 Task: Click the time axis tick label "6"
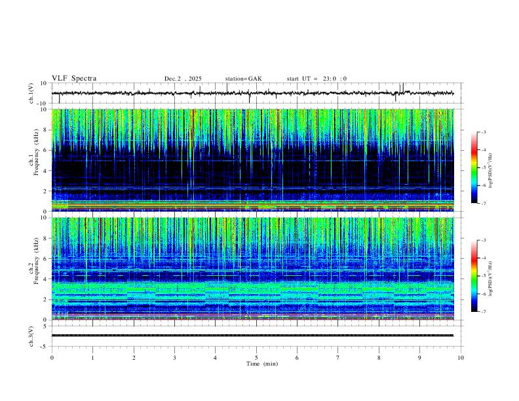coord(298,358)
